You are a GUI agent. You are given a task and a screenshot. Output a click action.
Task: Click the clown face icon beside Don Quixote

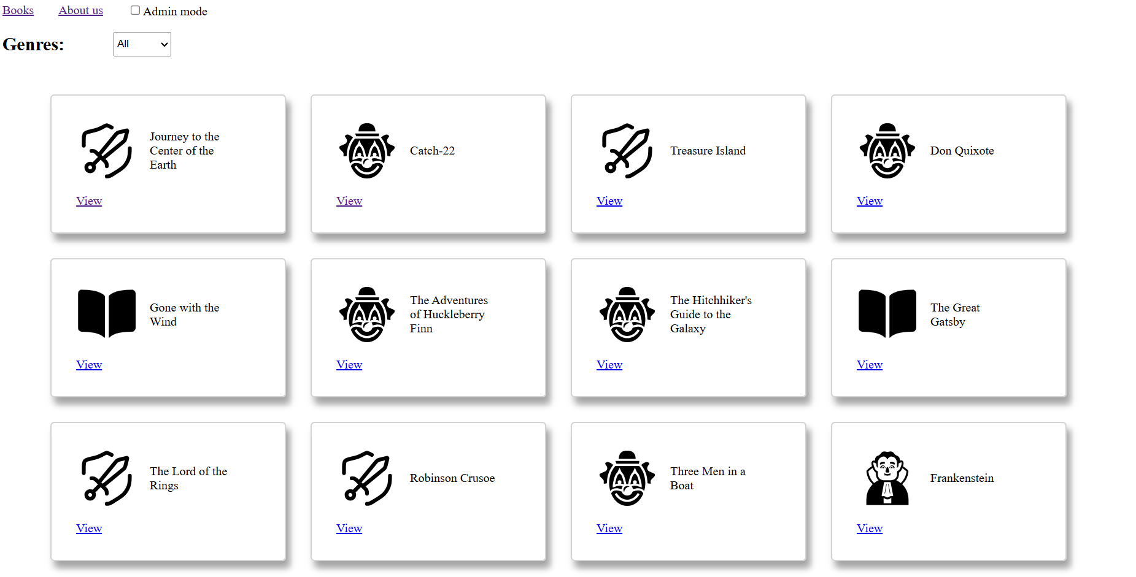point(887,151)
